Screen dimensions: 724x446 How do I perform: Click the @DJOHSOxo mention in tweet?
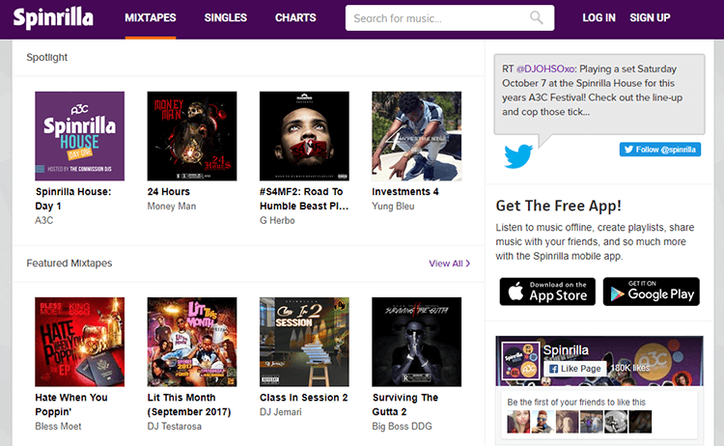(545, 69)
